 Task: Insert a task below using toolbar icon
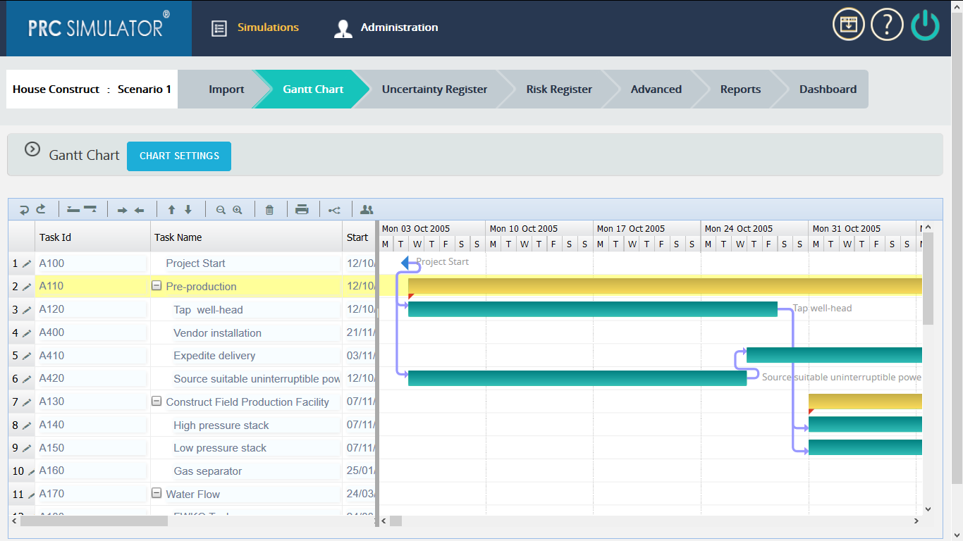(90, 209)
